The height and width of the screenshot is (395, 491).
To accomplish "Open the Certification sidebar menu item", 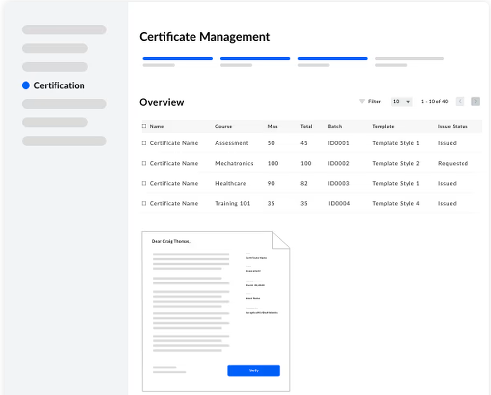I will pyautogui.click(x=59, y=85).
